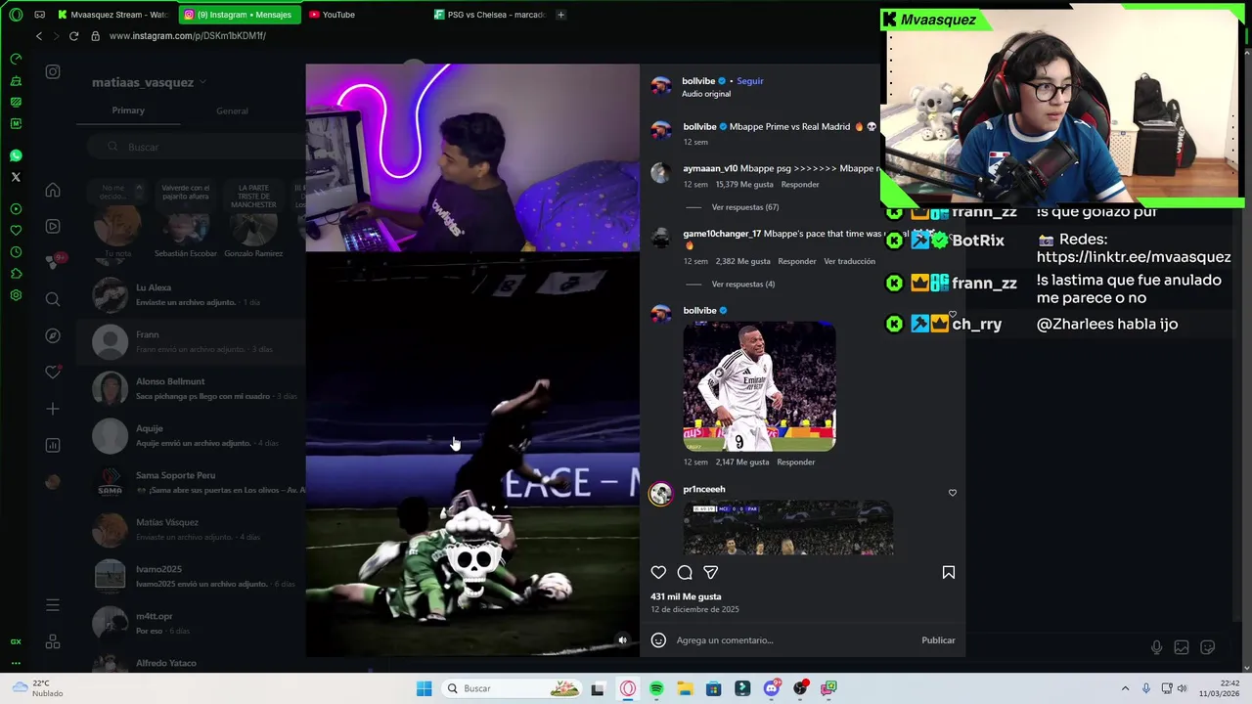Open the dashboard chart icon in the sidebar

click(x=53, y=445)
